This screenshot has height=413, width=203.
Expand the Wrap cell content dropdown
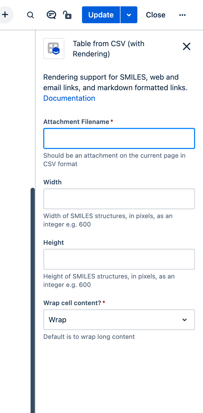pyautogui.click(x=119, y=320)
